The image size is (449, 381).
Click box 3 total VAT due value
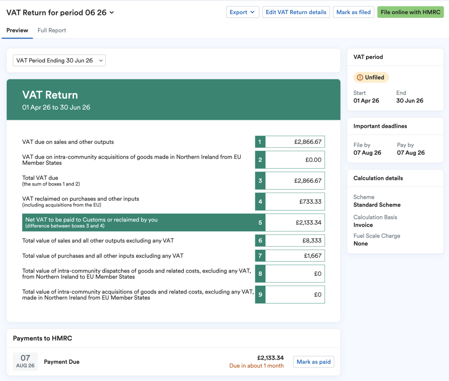pyautogui.click(x=295, y=181)
